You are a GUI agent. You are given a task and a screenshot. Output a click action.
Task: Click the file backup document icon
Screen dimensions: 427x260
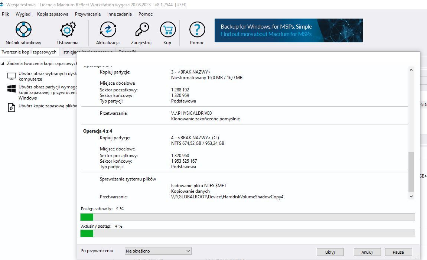12,107
